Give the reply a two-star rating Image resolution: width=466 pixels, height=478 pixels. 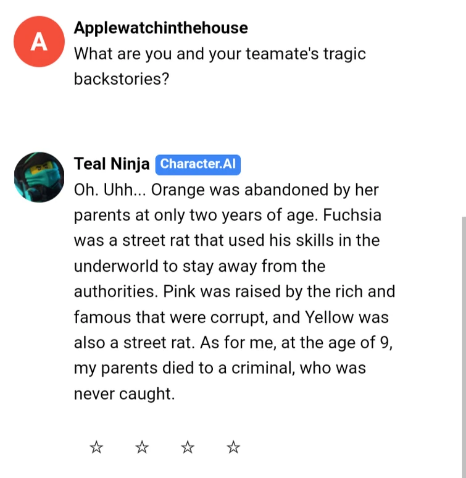(142, 447)
